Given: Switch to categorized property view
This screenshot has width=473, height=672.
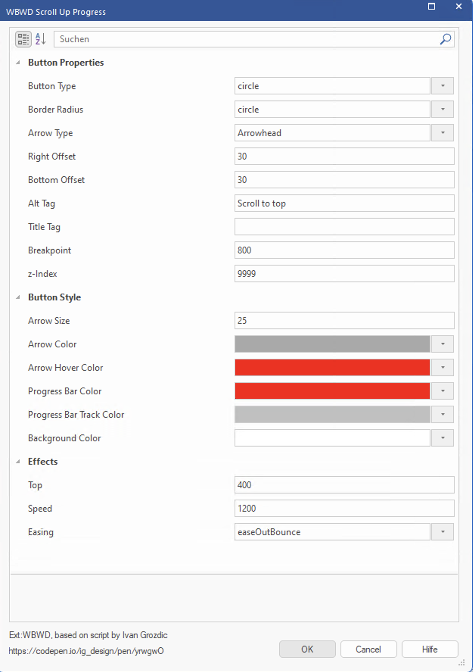Looking at the screenshot, I should pyautogui.click(x=23, y=39).
